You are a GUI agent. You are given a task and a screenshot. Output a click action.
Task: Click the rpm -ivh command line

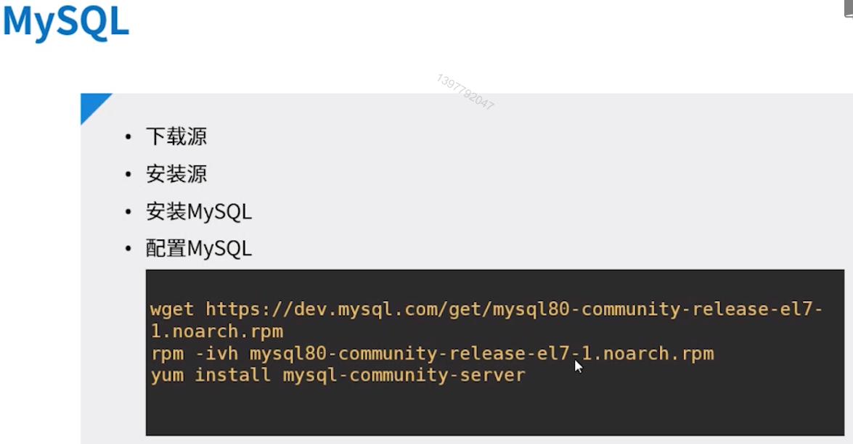coord(432,354)
